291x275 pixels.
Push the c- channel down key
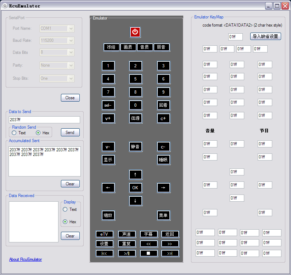(x=163, y=147)
